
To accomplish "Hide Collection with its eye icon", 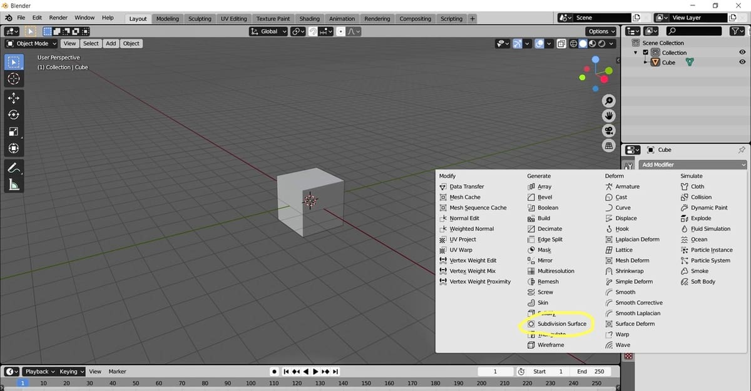I will pos(742,53).
